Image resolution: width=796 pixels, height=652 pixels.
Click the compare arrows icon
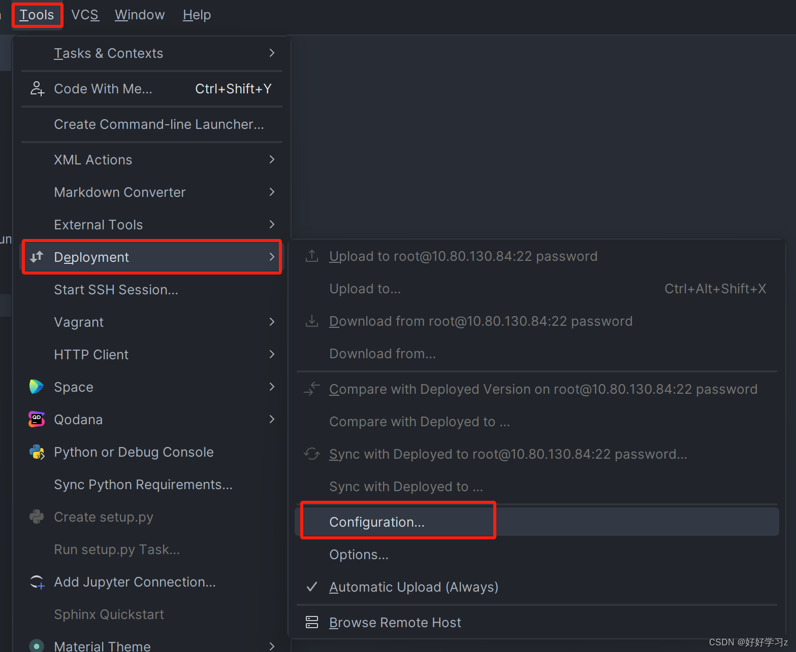312,389
